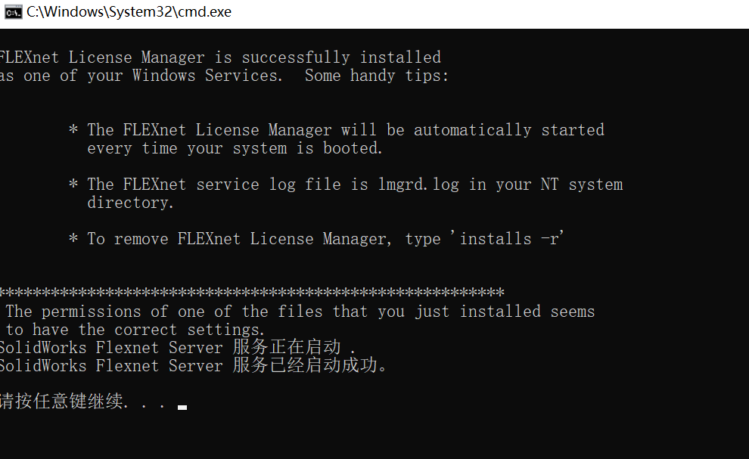Click the 'every time your system is booted.' line
Screen dimensions: 749x459
coord(235,148)
